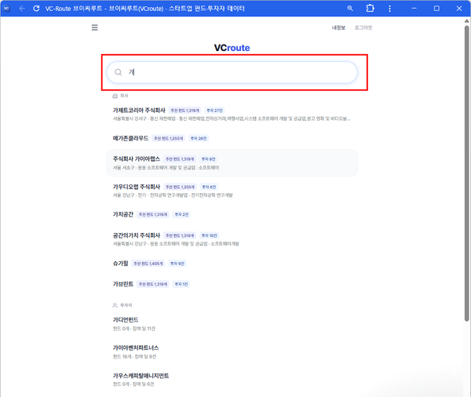Click 가이아벤처파트너스 펀드 16개 detail text
Image resolution: width=471 pixels, height=397 pixels.
click(x=134, y=357)
